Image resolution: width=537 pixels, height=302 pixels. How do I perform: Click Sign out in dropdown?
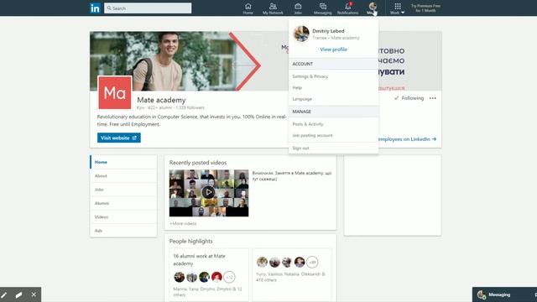coord(300,148)
